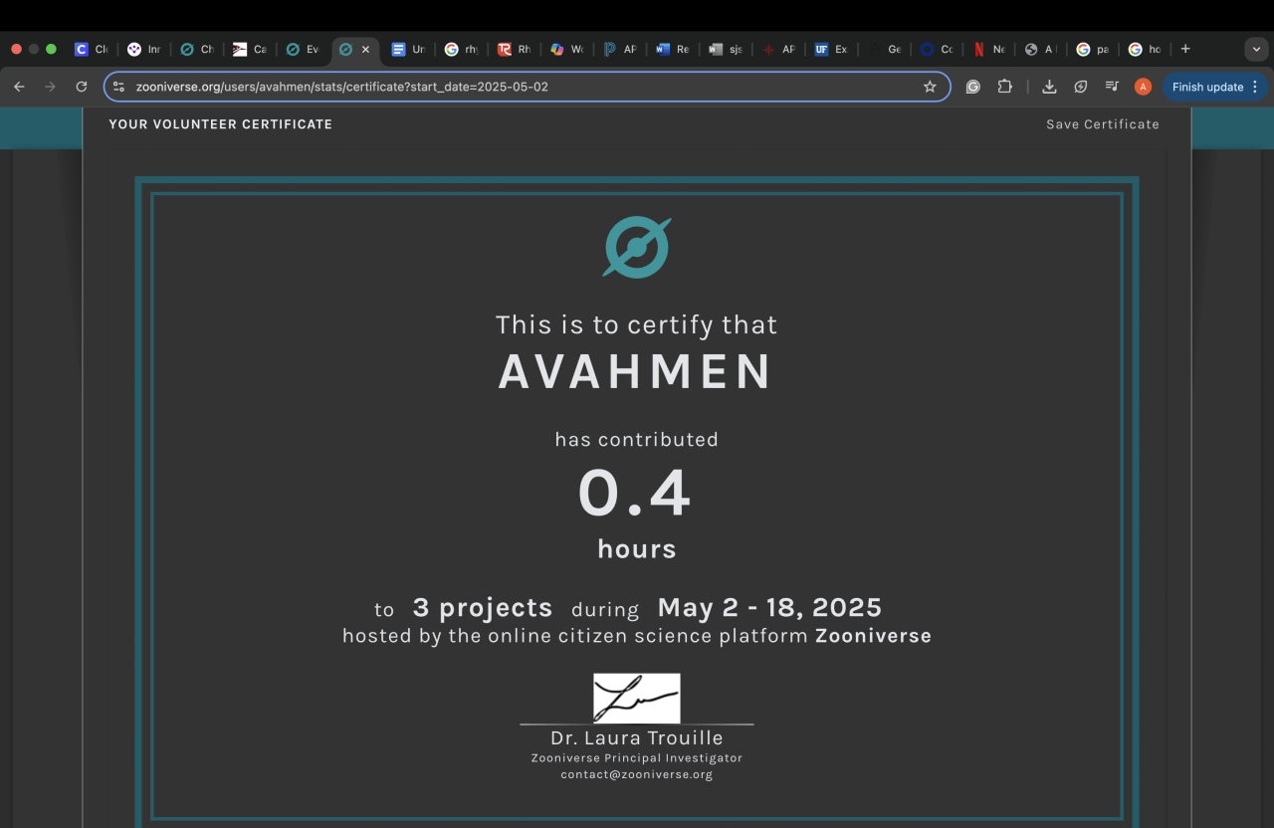
Task: Expand the tab search dropdown
Action: point(1255,49)
